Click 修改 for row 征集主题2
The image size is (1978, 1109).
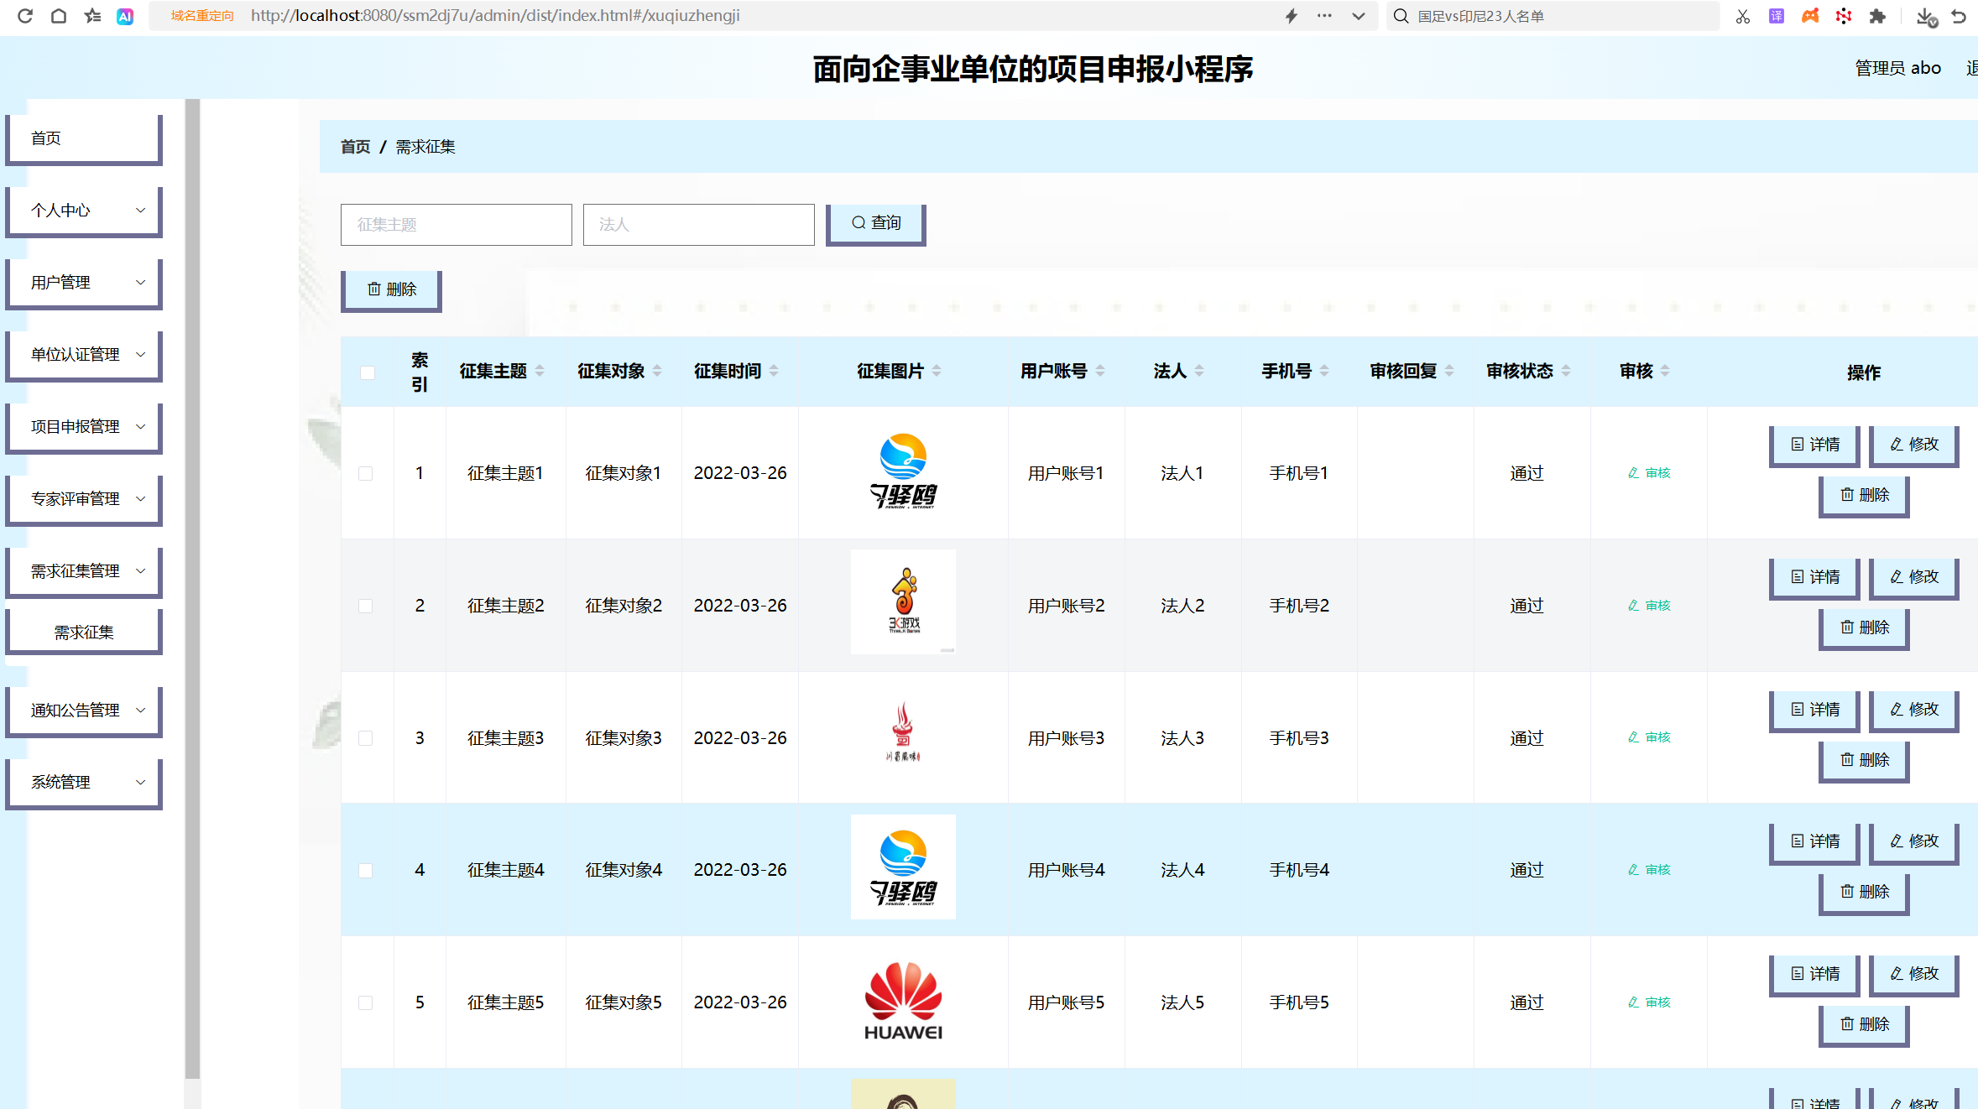[x=1914, y=578]
